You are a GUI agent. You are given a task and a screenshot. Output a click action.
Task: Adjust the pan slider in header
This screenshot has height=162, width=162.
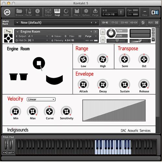click(117, 41)
